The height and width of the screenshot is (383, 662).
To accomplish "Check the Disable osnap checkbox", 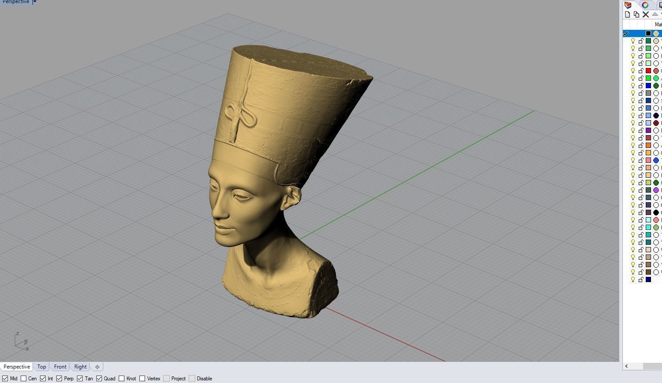I will point(192,378).
